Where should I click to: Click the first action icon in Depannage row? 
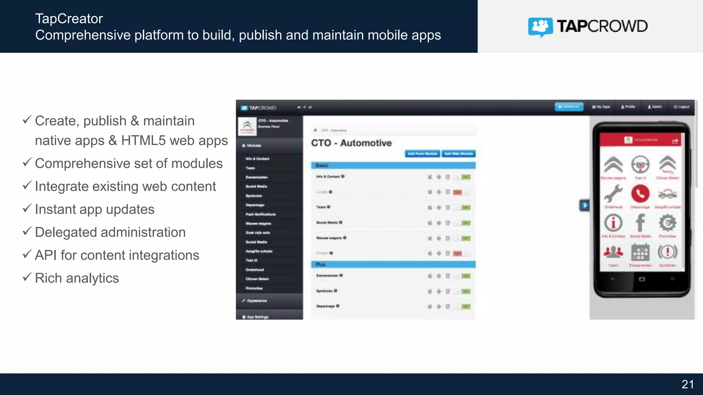click(430, 307)
